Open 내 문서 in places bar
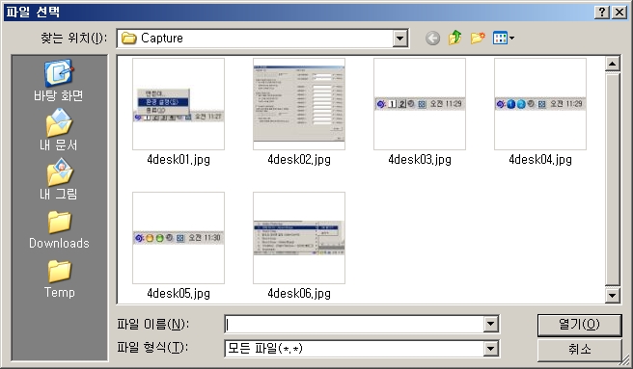633x369 pixels. point(59,129)
